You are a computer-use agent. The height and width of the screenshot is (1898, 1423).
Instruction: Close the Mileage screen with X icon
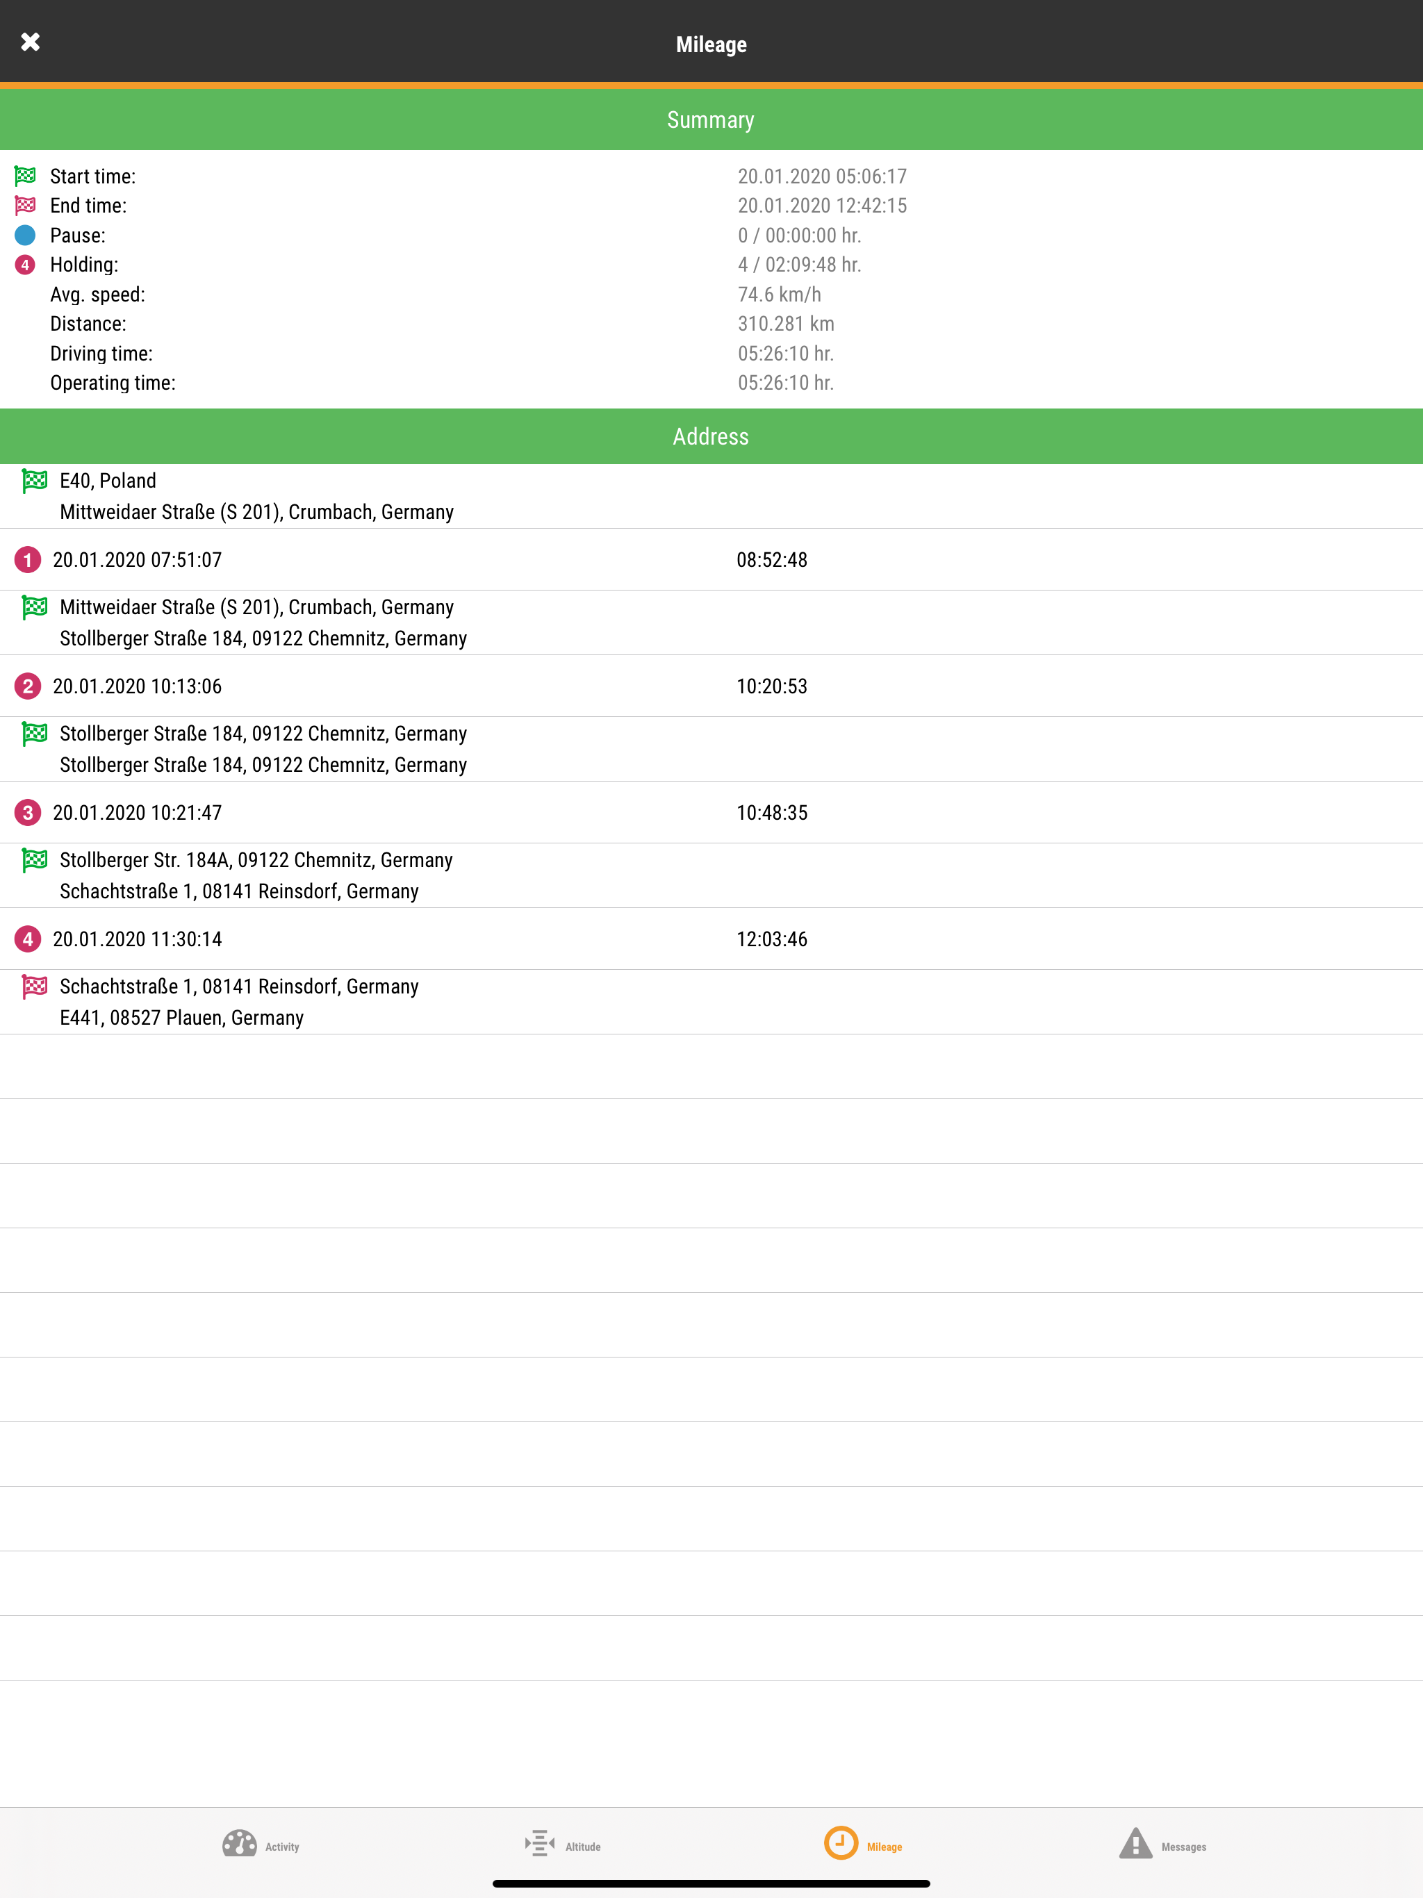coord(30,42)
